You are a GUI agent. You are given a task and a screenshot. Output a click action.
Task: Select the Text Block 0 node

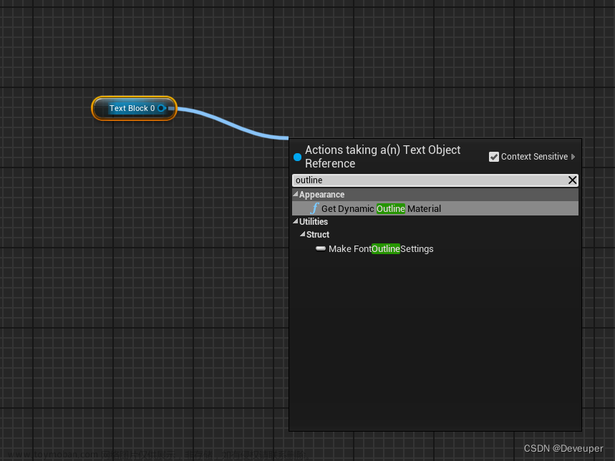[134, 108]
